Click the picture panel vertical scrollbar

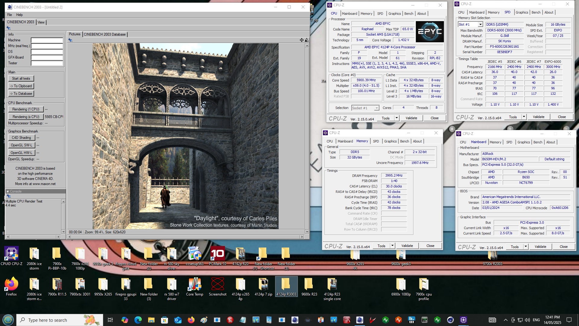pyautogui.click(x=307, y=139)
